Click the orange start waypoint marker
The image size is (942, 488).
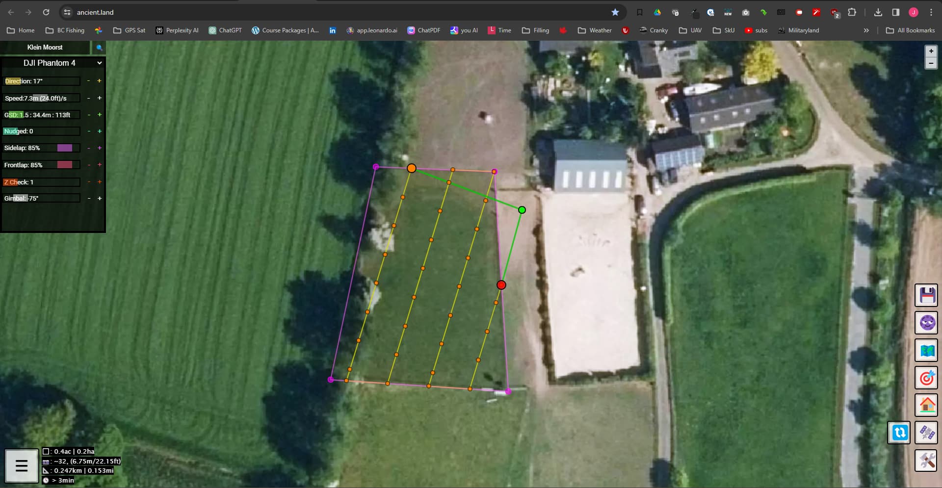[412, 168]
